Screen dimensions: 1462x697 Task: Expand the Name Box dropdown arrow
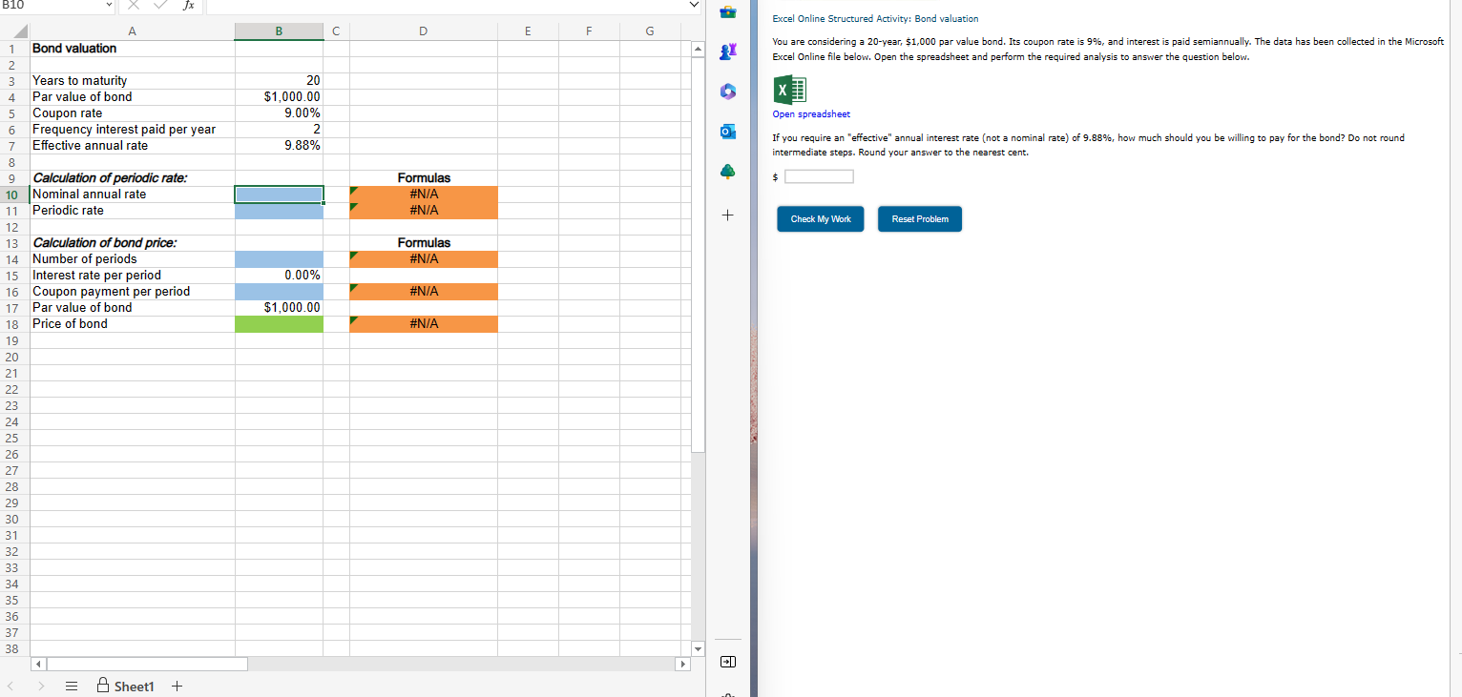109,6
